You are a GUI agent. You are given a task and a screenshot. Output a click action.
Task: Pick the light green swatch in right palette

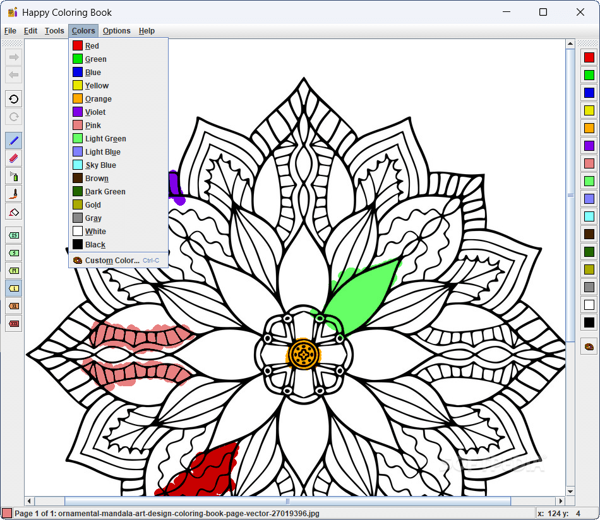click(x=589, y=181)
